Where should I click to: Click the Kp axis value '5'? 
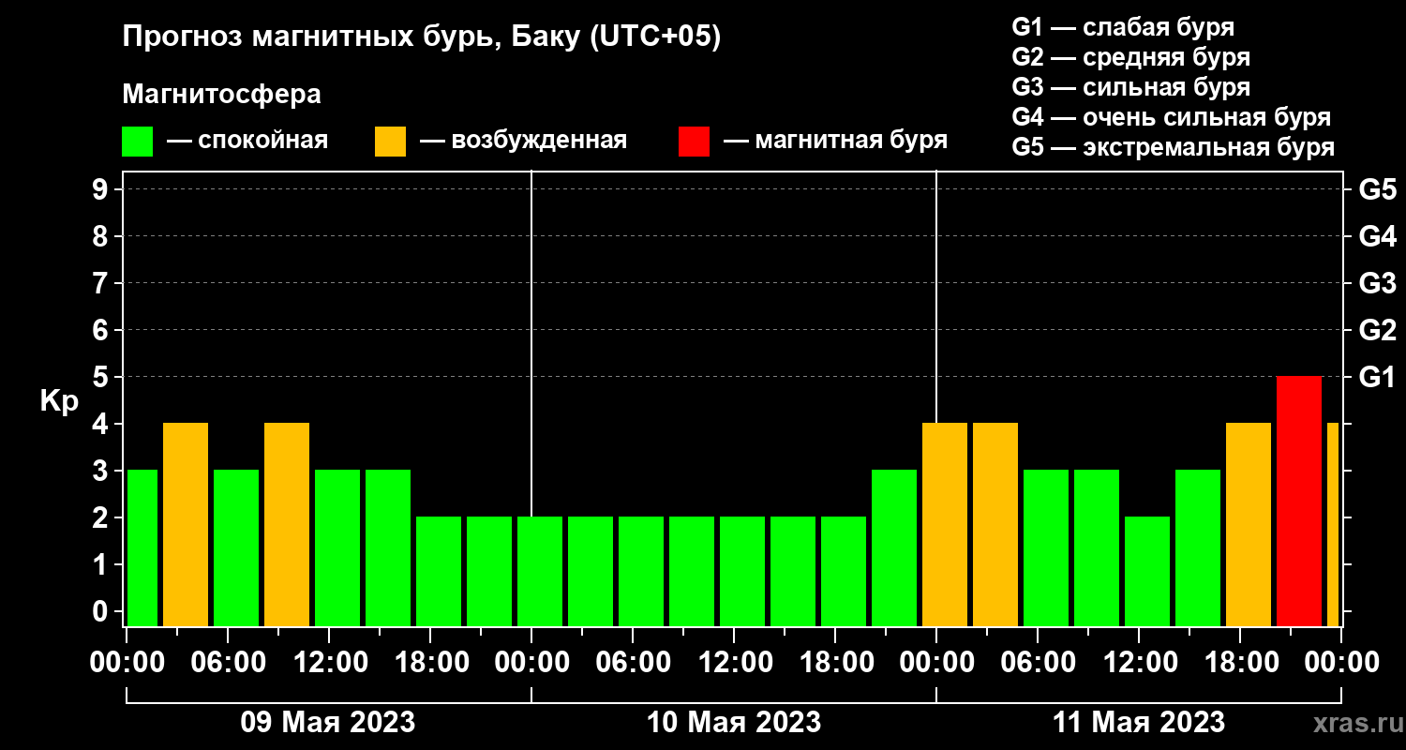(102, 377)
